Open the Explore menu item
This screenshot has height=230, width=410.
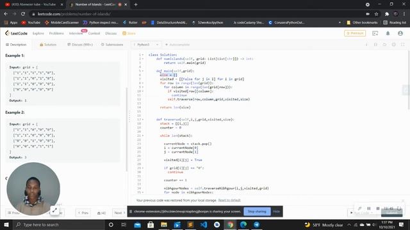pos(38,33)
